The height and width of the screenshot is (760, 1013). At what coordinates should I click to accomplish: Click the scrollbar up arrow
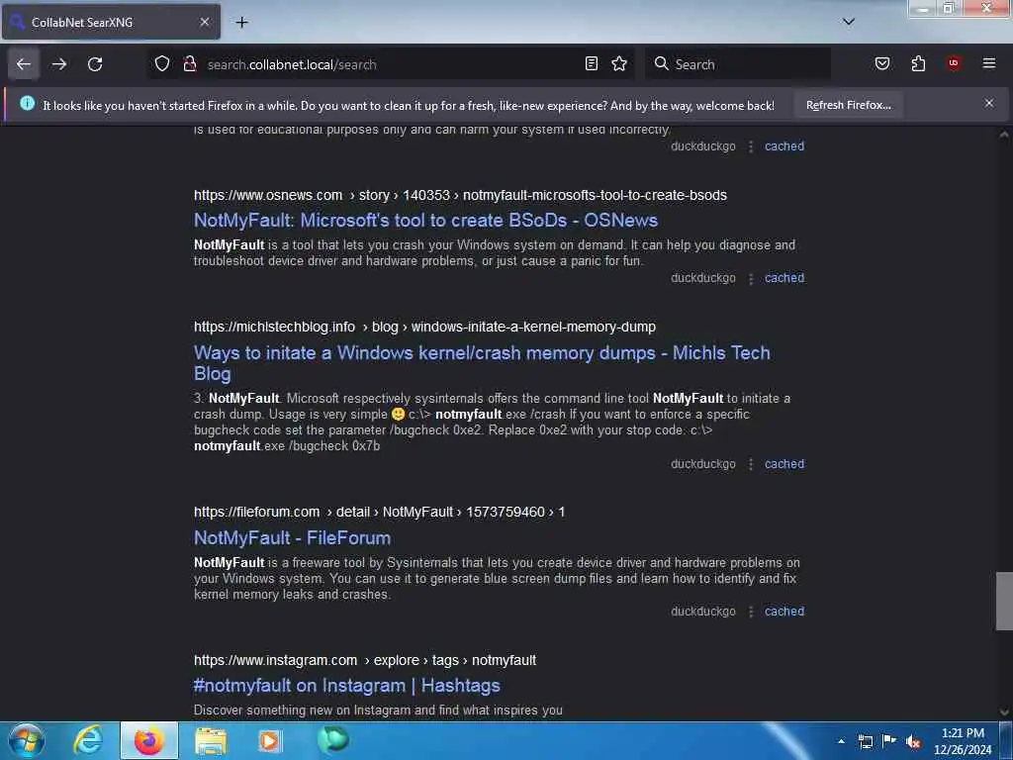click(x=1004, y=135)
